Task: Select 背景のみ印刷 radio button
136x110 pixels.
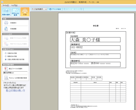Action: (6, 56)
